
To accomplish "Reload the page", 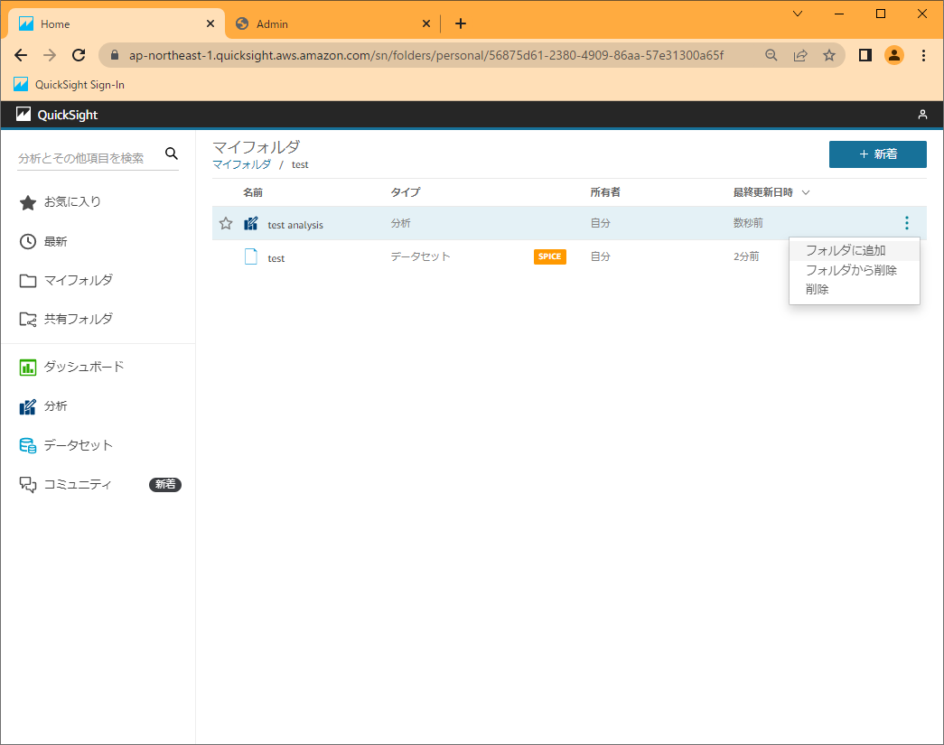I will (79, 55).
